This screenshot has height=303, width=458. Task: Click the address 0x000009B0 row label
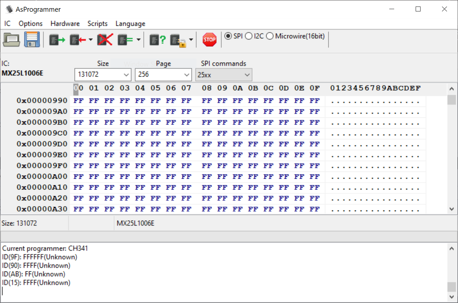tap(42, 122)
